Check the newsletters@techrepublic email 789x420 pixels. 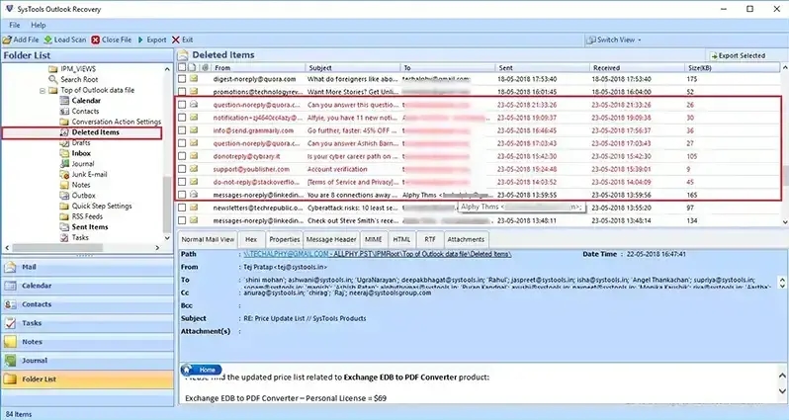(182, 208)
